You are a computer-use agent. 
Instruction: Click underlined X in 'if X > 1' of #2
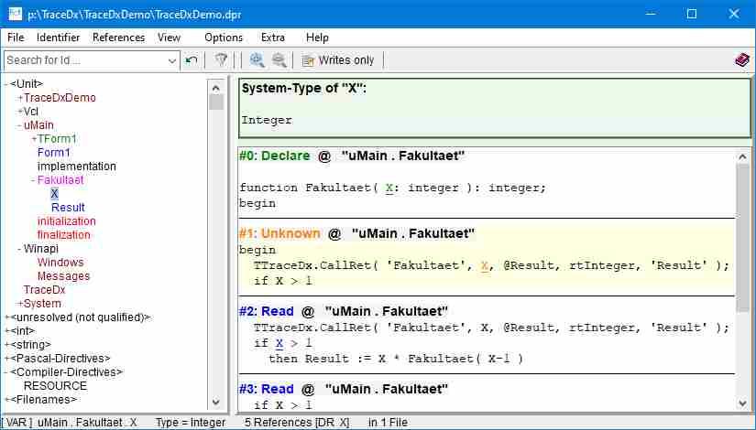279,343
